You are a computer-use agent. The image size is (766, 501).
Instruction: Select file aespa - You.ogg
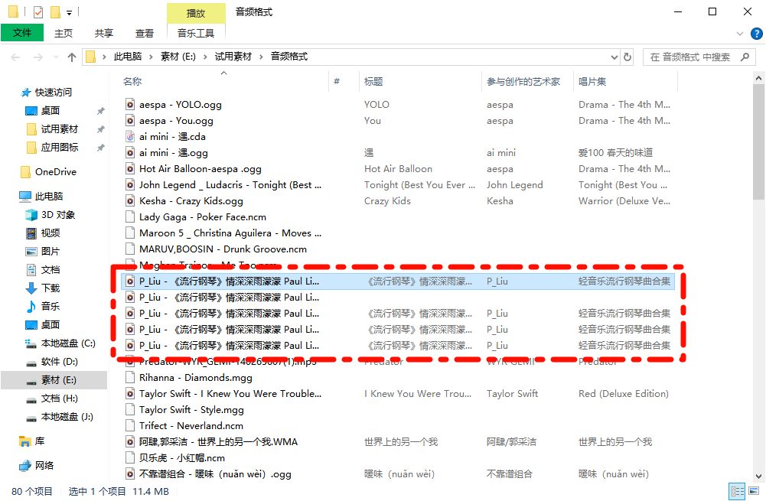click(x=176, y=121)
